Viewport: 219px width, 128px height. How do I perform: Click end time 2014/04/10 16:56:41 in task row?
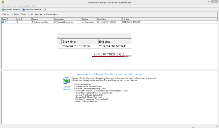(131, 22)
